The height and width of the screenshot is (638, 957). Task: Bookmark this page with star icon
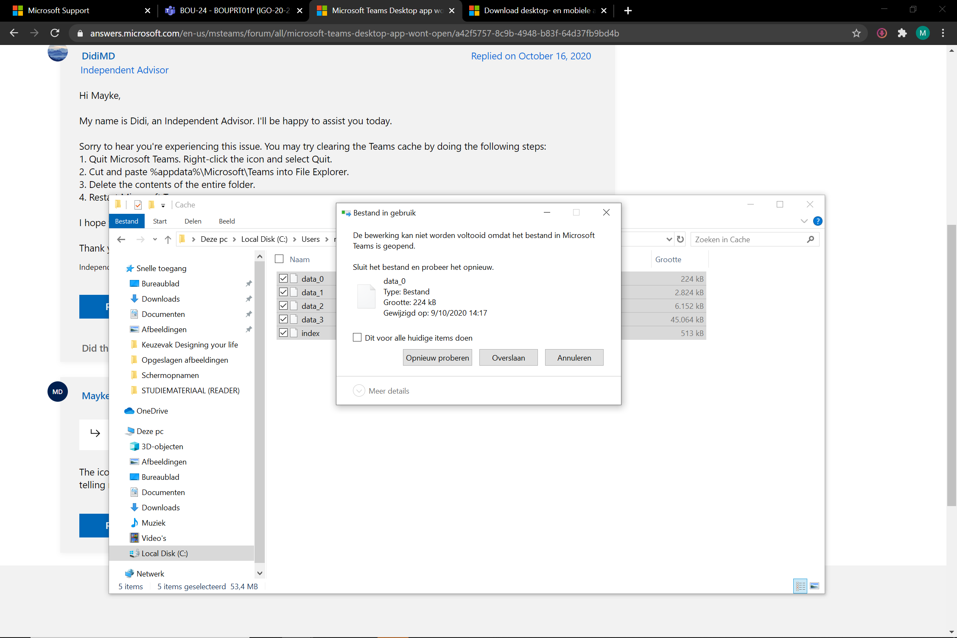click(856, 33)
